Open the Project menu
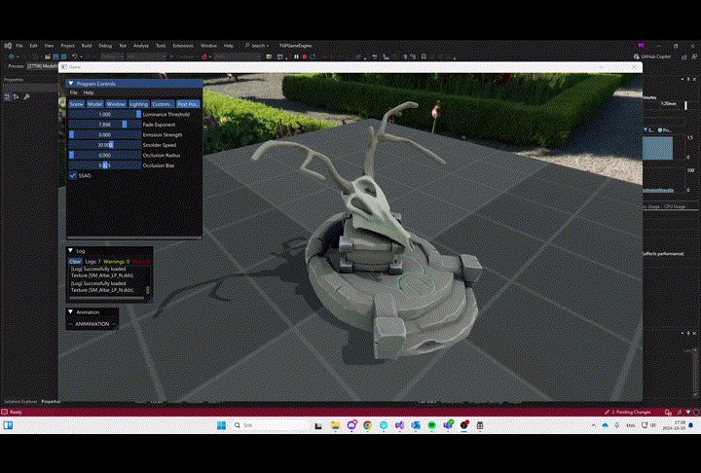Image resolution: width=701 pixels, height=473 pixels. click(67, 46)
